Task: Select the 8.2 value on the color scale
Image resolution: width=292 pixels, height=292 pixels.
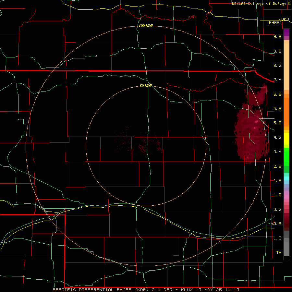Action: (277, 65)
